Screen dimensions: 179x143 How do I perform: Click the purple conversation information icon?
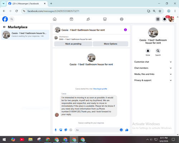pyautogui.click(x=125, y=30)
